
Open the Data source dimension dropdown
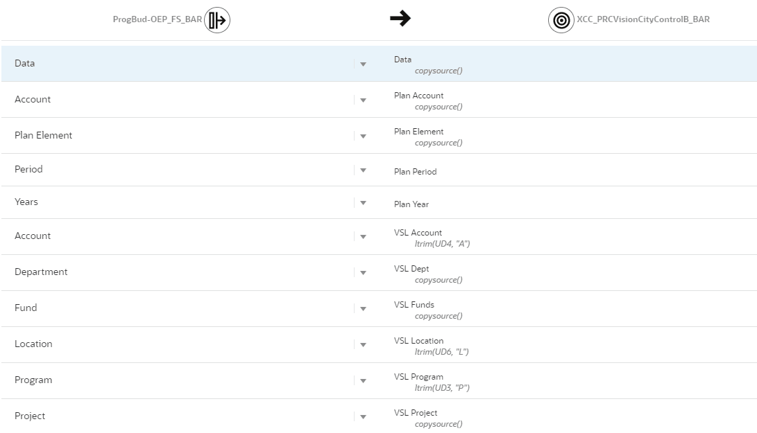tap(363, 64)
